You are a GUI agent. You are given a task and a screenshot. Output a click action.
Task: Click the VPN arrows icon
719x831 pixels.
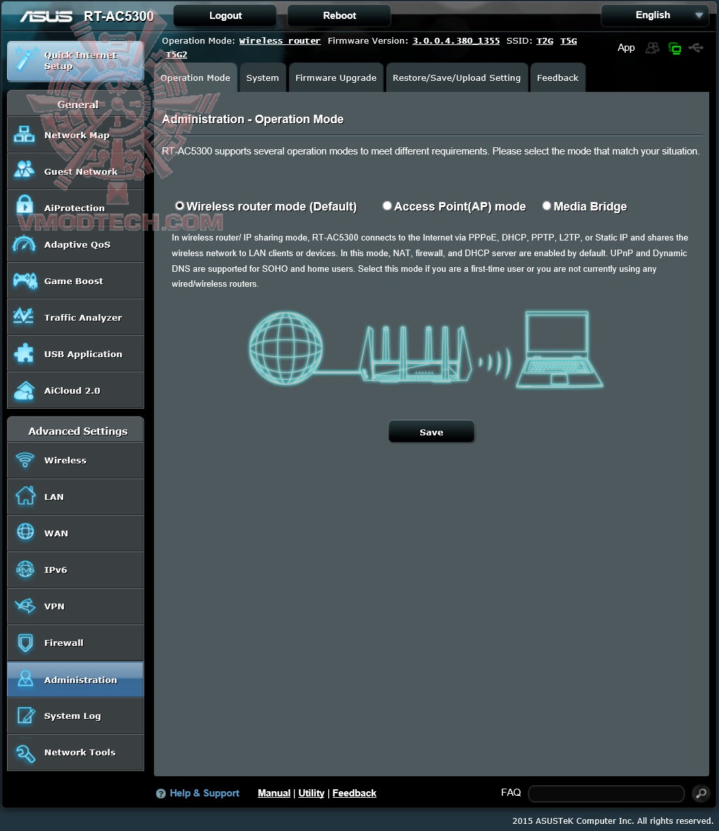tap(25, 605)
